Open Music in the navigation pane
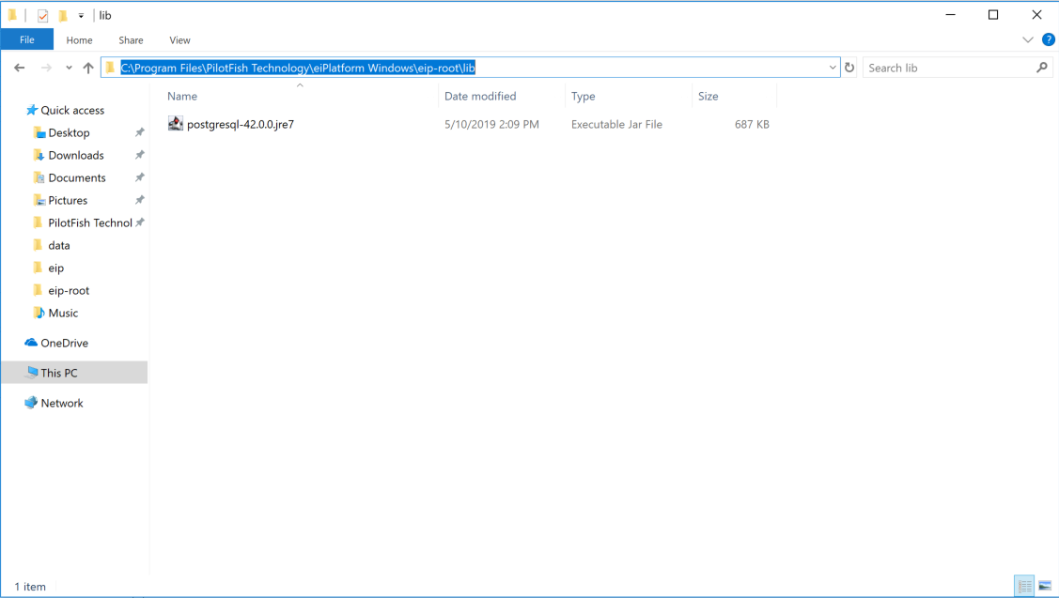 tap(63, 314)
